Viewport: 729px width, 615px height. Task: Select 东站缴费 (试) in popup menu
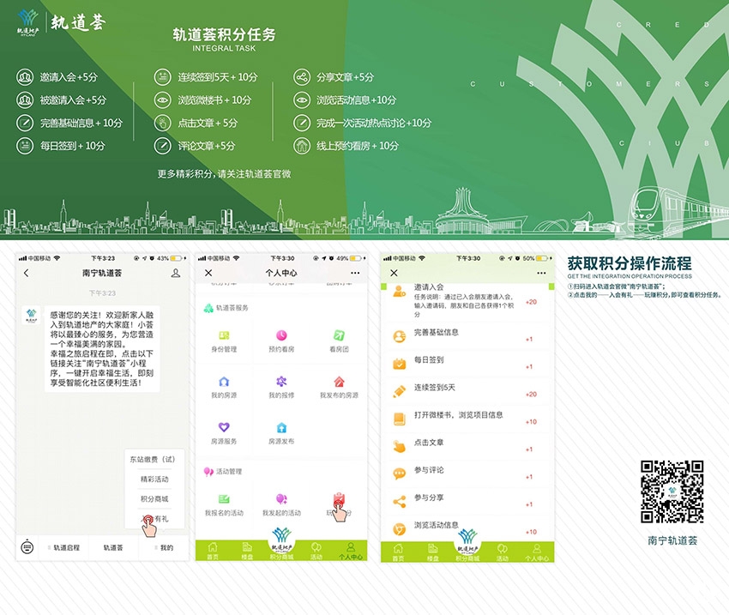coord(154,459)
